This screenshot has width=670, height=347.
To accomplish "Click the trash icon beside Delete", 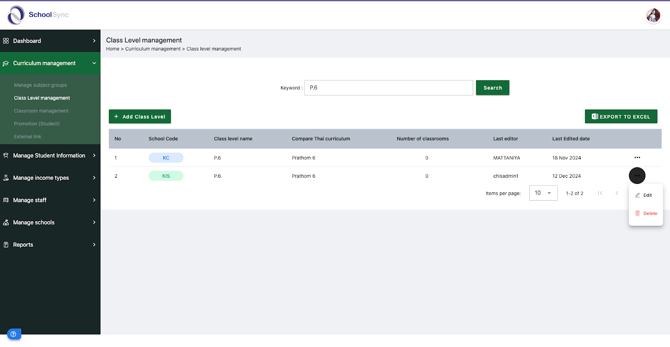I will pyautogui.click(x=638, y=213).
